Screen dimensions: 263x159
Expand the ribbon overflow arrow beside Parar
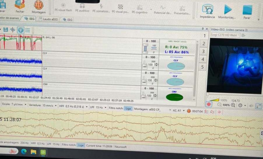pos(258,19)
